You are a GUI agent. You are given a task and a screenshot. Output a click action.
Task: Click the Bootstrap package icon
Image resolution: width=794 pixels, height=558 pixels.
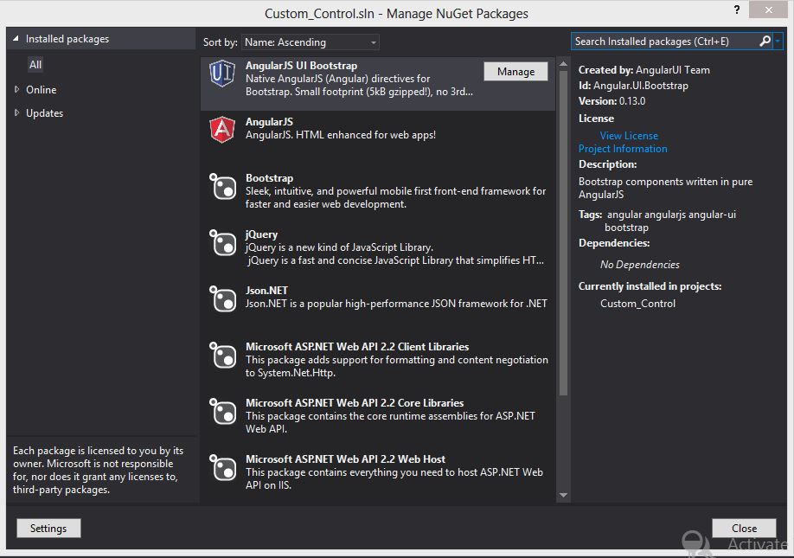pos(222,187)
